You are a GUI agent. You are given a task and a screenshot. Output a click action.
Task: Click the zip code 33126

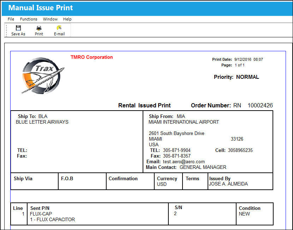tap(237, 139)
